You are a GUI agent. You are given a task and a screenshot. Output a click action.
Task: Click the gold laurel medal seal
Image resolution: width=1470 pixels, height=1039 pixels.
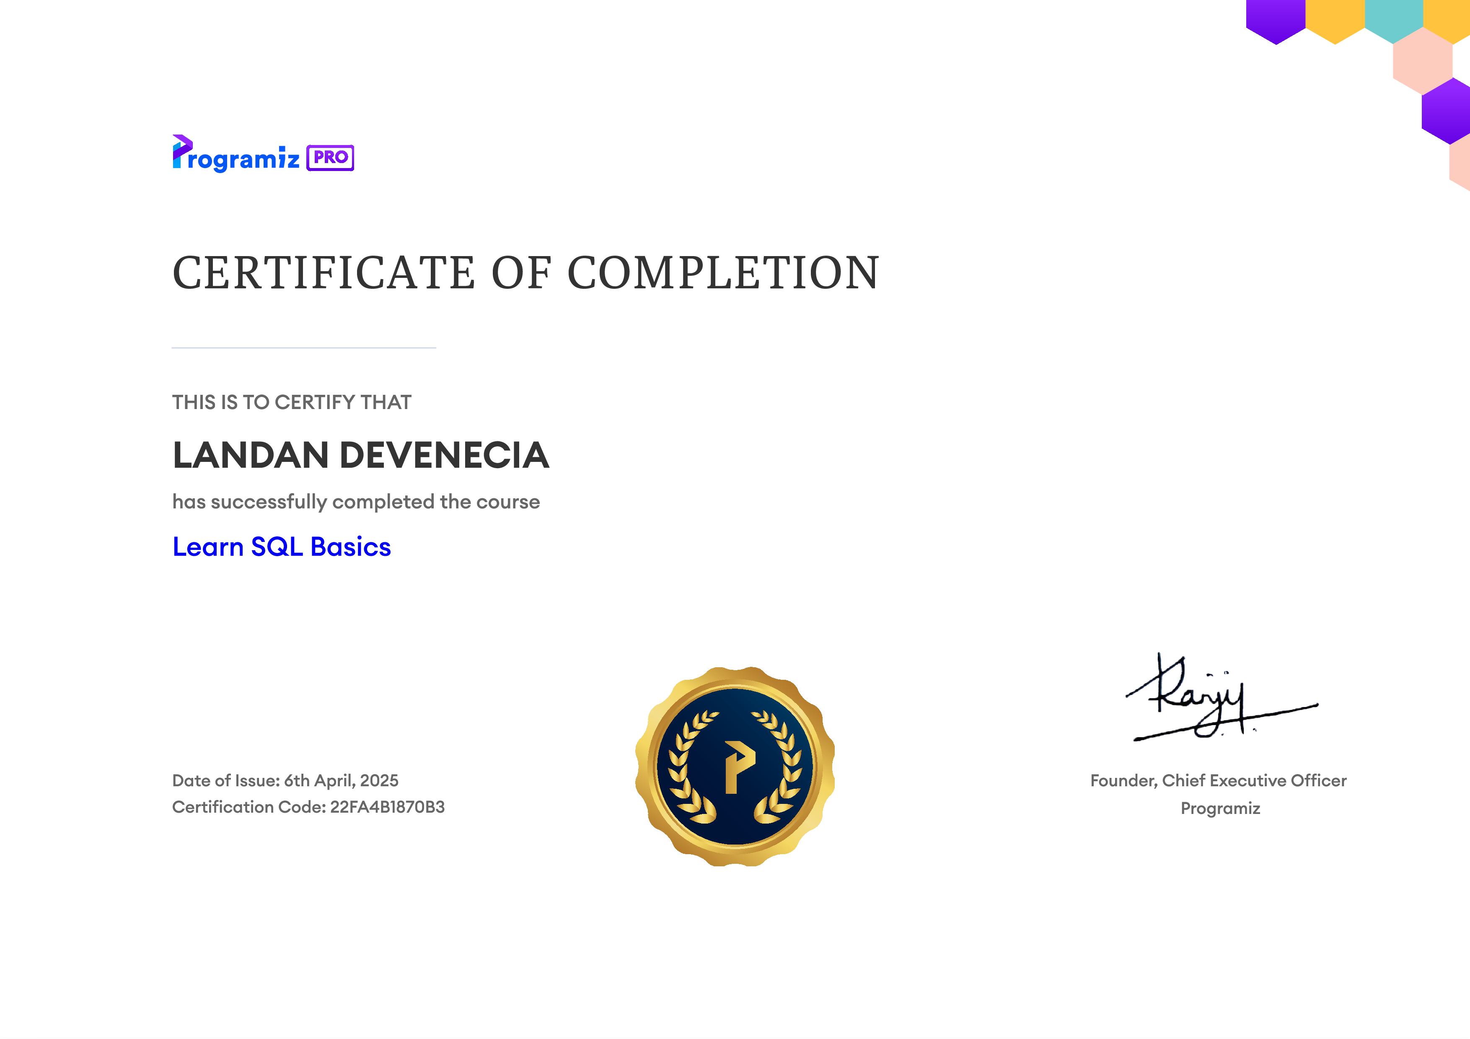(735, 766)
